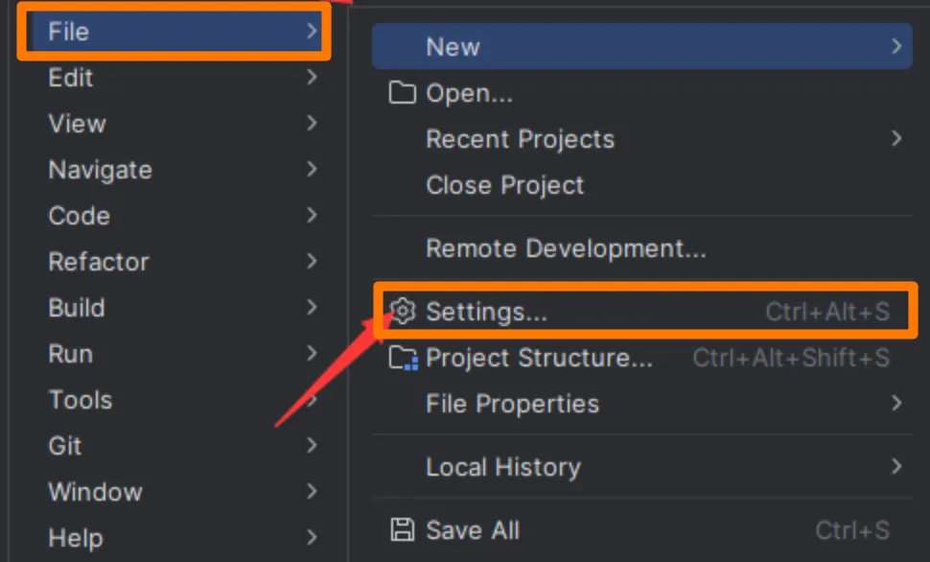Click the folder icon beside Open
This screenshot has width=930, height=562.
click(403, 93)
